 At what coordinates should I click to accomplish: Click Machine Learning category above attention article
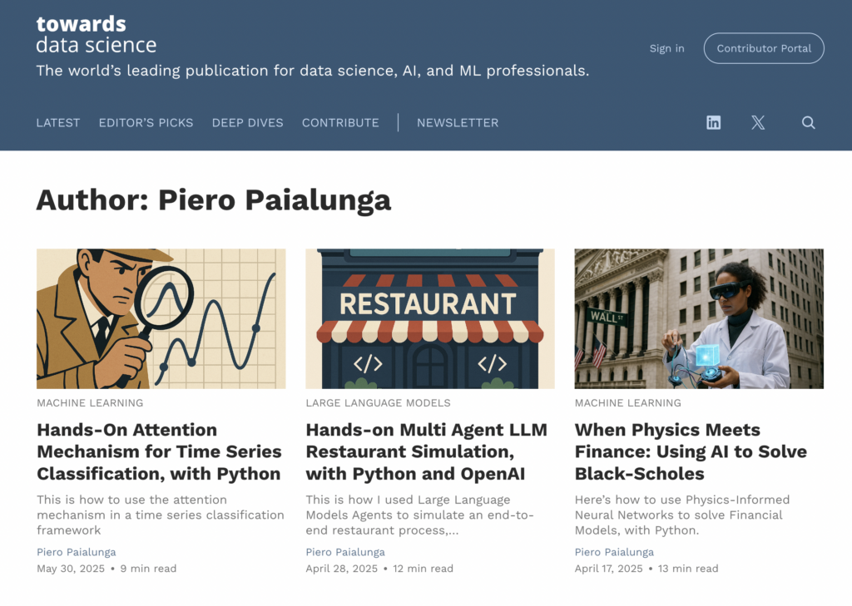(x=90, y=402)
